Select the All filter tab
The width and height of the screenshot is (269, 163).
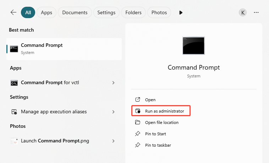(x=28, y=12)
